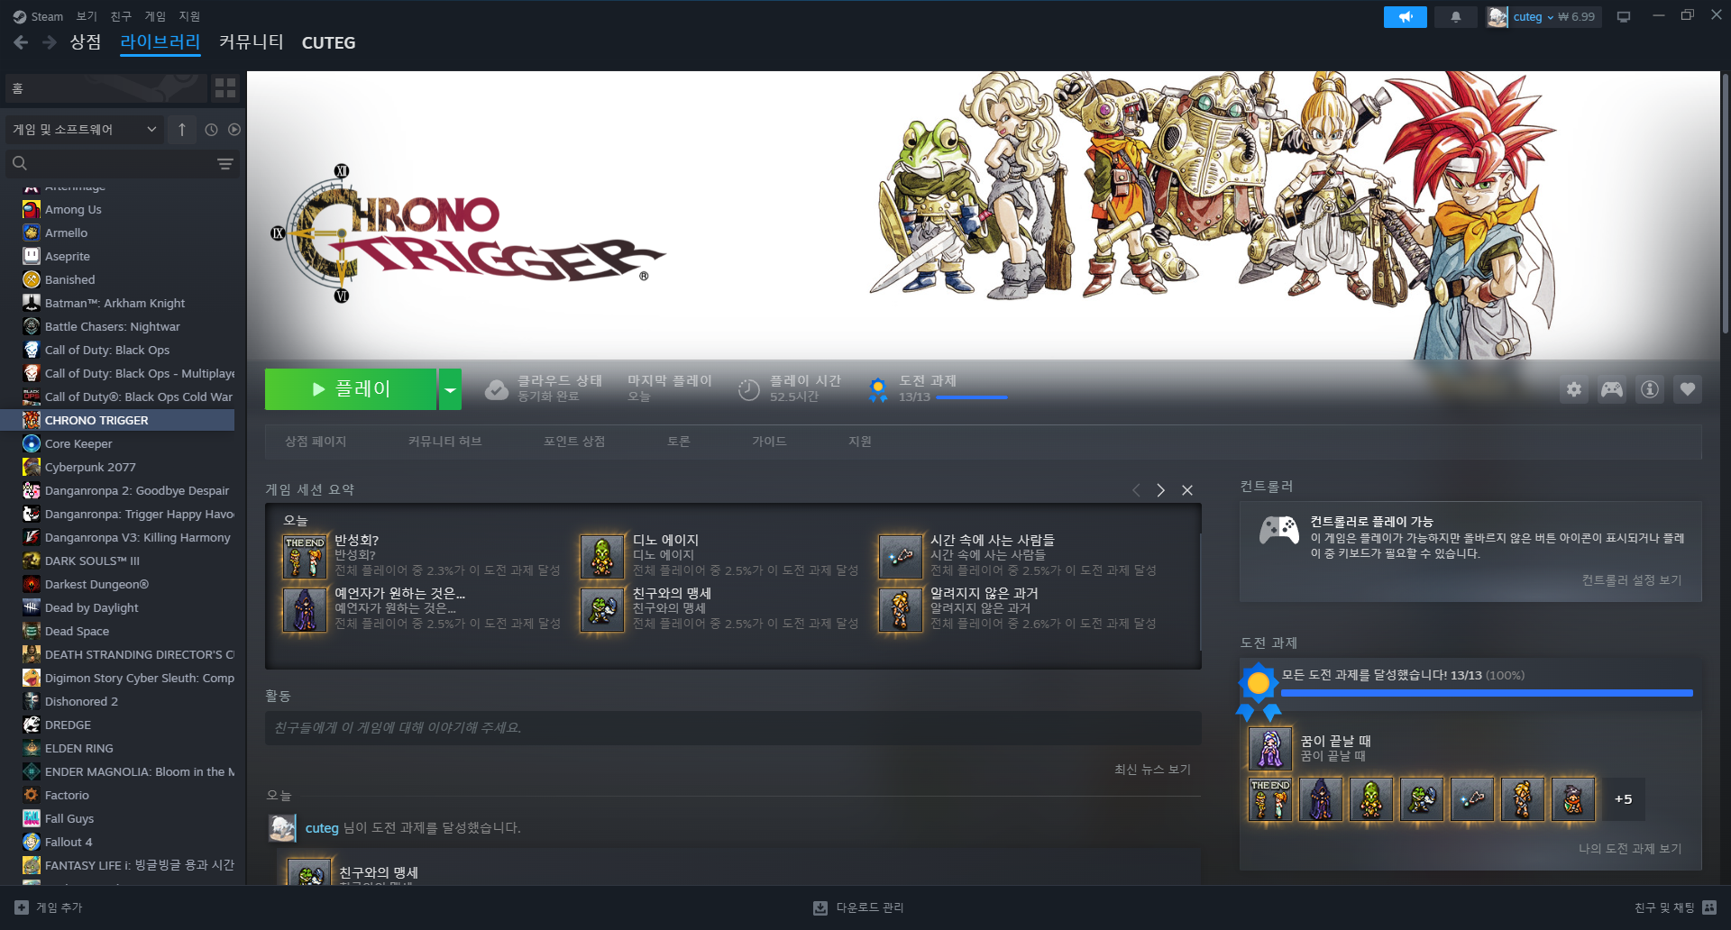Open the notifications bell
Screen dimensions: 1731x930
click(1456, 17)
